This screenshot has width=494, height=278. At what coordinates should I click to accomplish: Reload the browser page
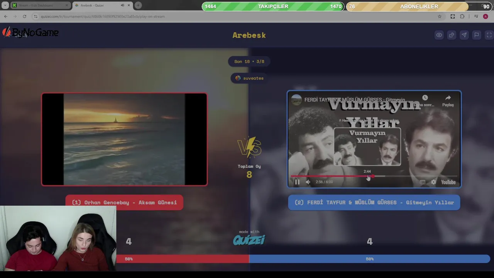(x=24, y=16)
